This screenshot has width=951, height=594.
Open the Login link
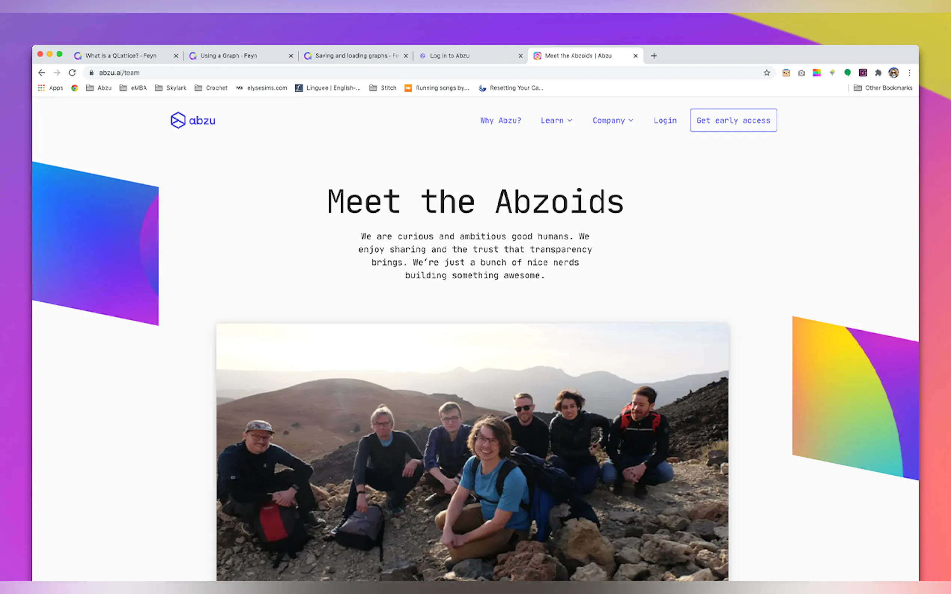click(665, 120)
